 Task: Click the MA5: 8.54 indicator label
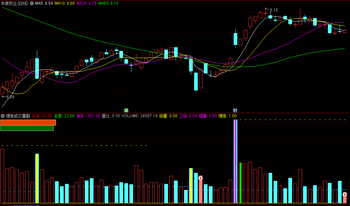click(44, 3)
